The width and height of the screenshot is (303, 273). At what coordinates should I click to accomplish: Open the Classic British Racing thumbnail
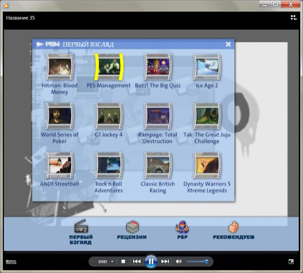(158, 165)
